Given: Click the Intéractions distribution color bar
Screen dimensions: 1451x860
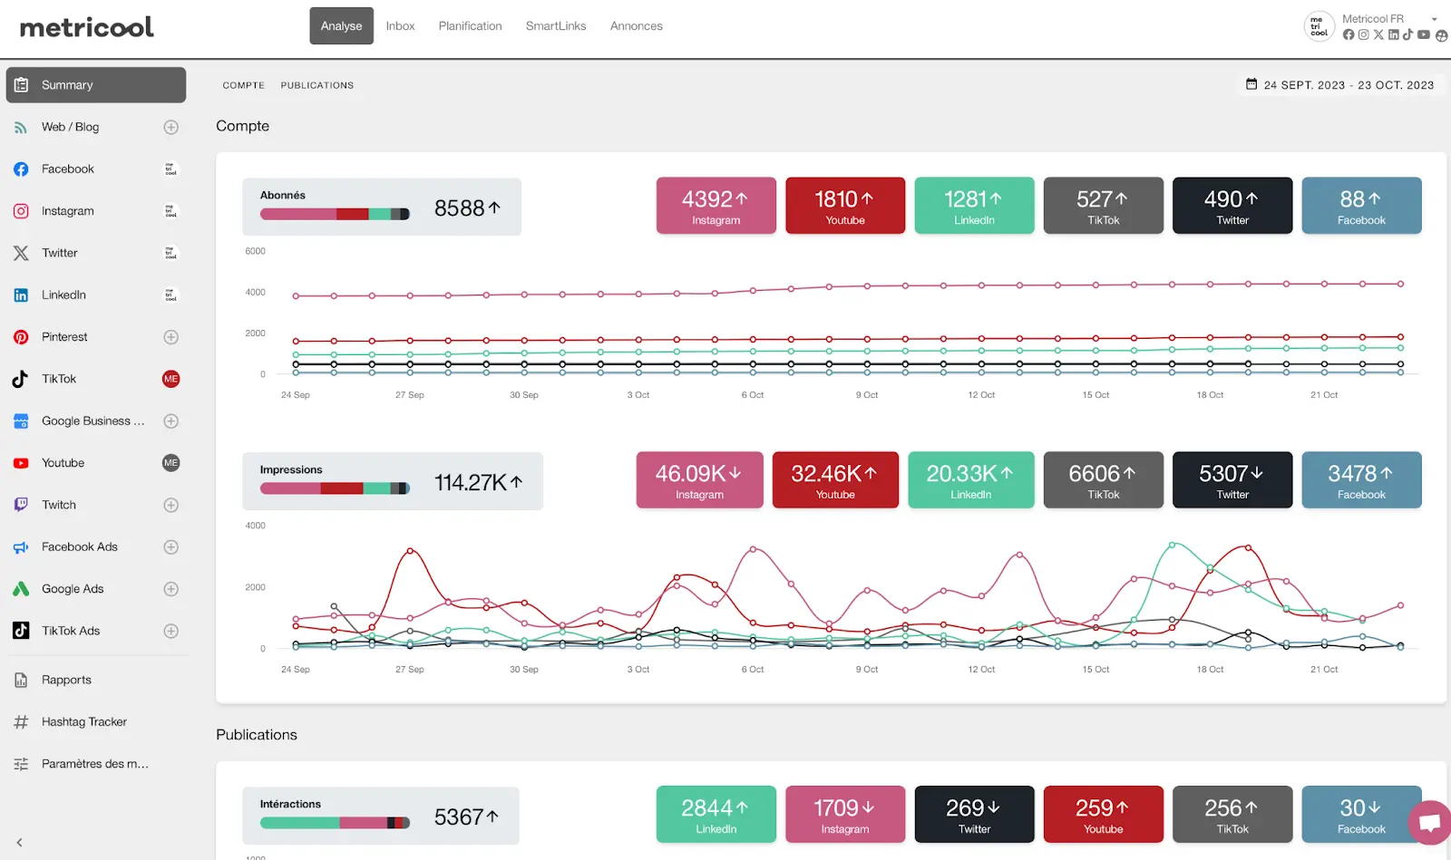Looking at the screenshot, I should point(335,823).
